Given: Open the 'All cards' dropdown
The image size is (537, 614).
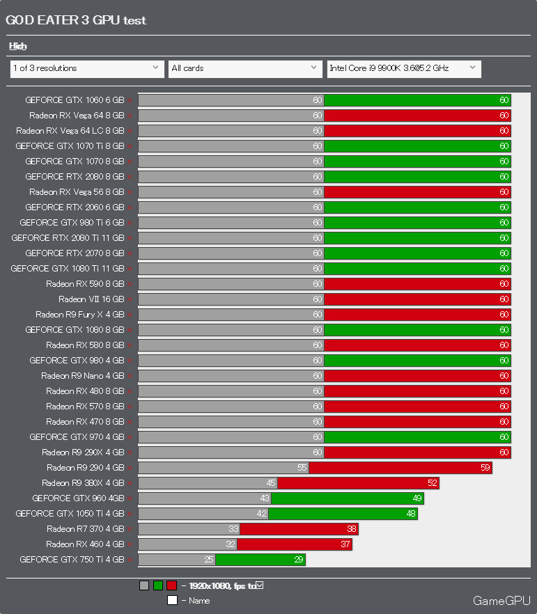Looking at the screenshot, I should pos(245,68).
